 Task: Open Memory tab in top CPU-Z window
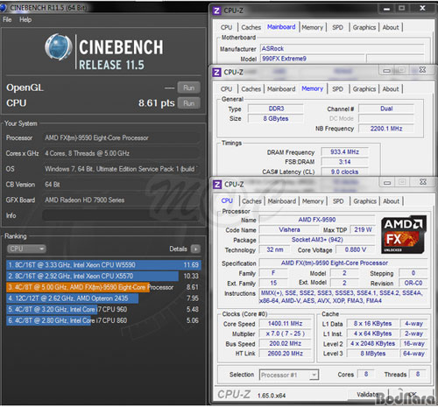(312, 27)
